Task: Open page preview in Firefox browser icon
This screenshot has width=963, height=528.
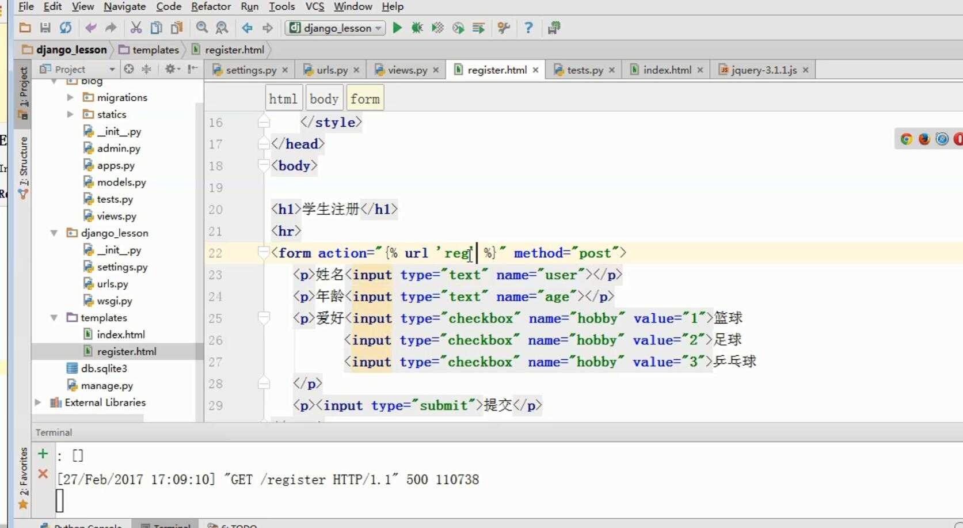Action: 924,139
